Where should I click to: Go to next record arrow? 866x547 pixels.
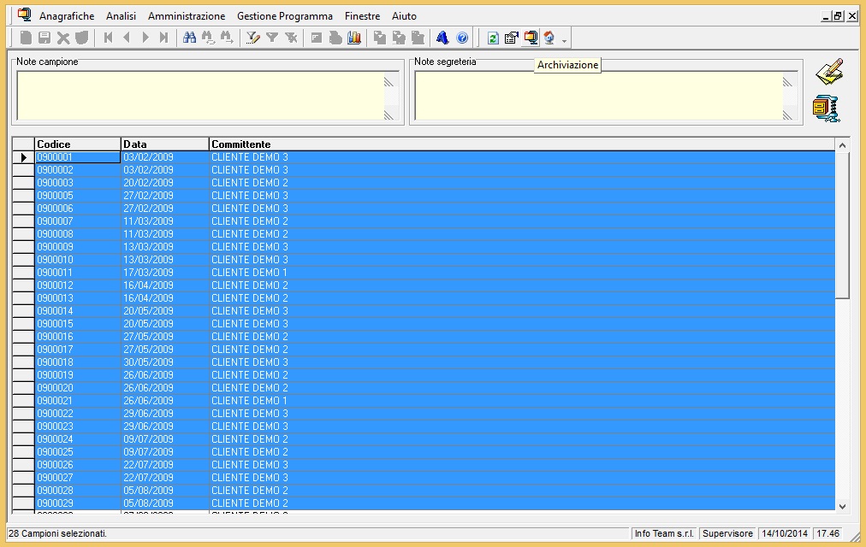pyautogui.click(x=145, y=38)
